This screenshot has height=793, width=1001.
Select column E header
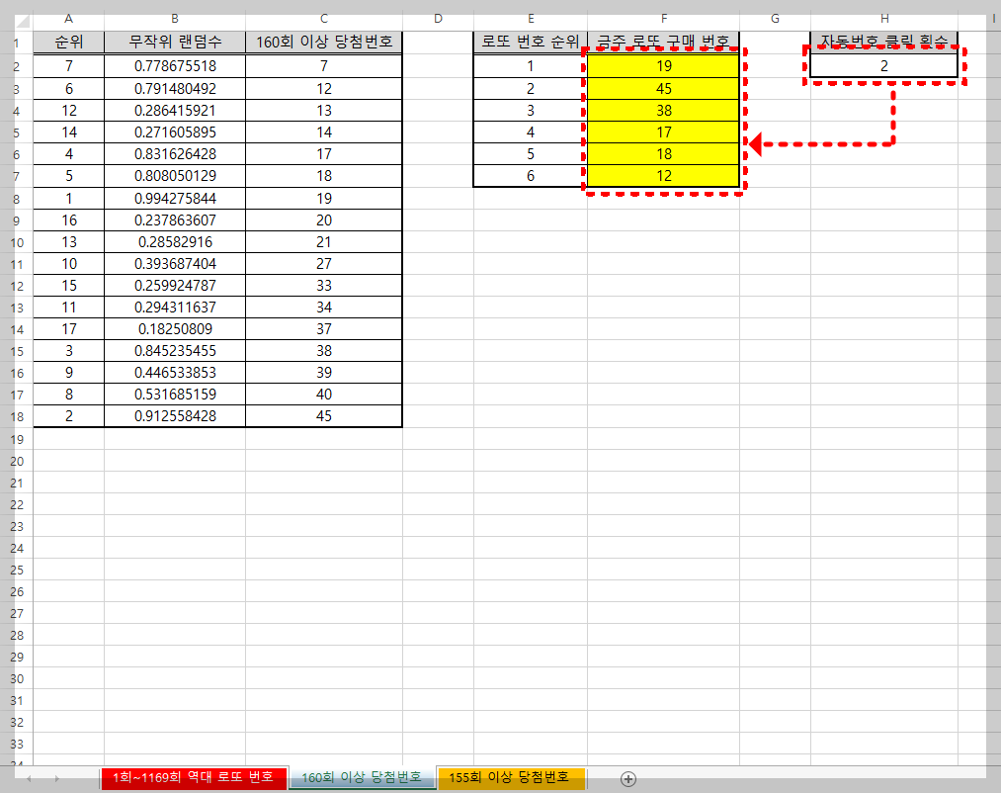pyautogui.click(x=531, y=19)
